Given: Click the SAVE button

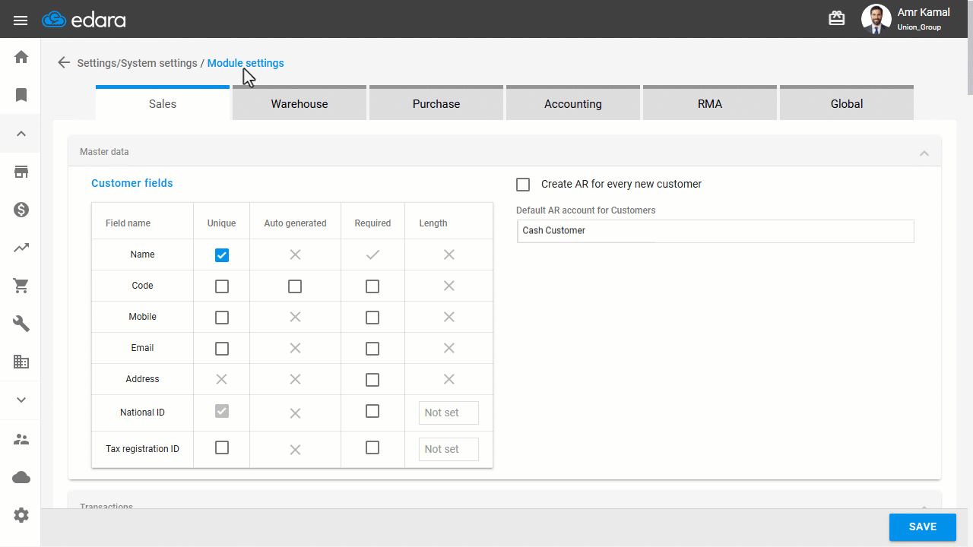Looking at the screenshot, I should point(923,527).
